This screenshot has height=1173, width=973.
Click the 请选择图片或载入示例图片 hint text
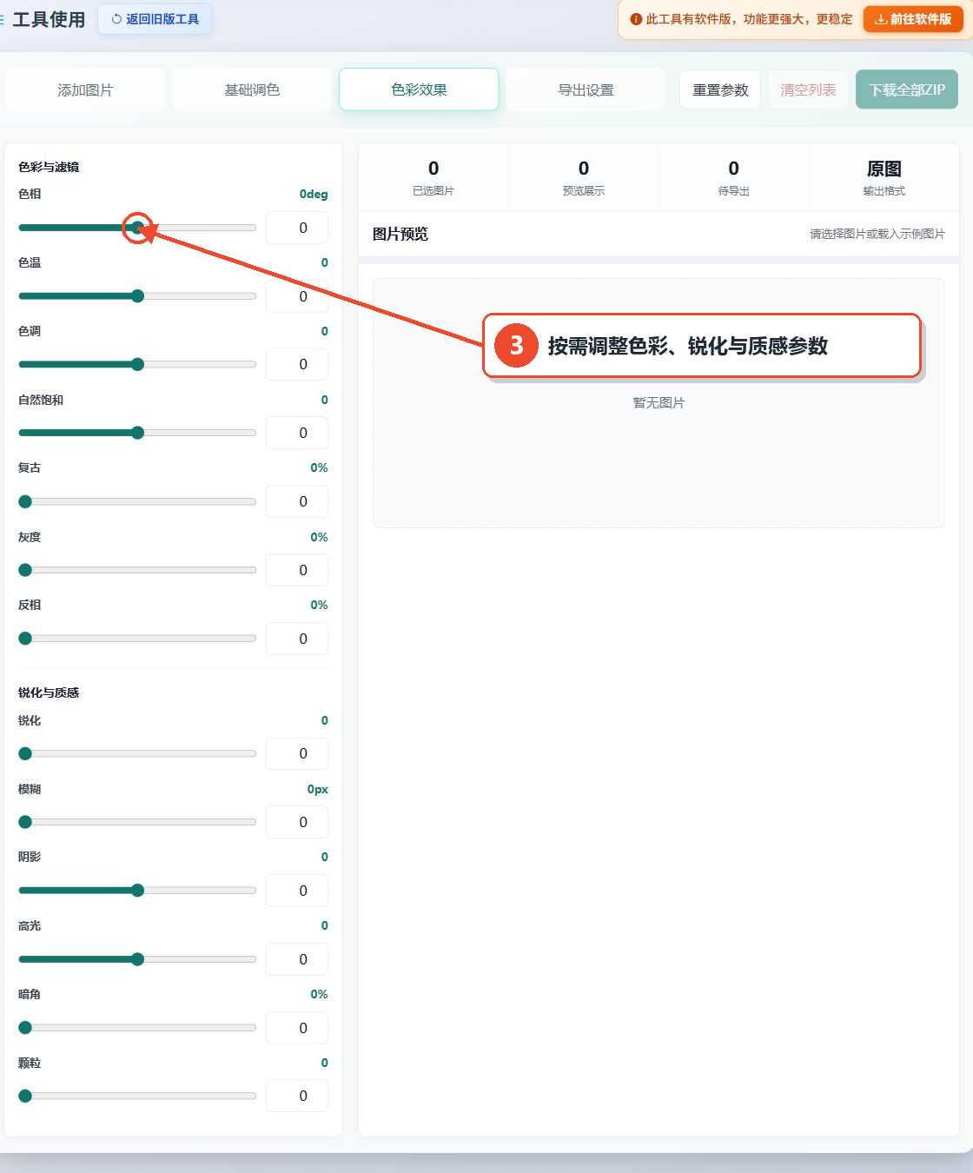[x=877, y=234]
